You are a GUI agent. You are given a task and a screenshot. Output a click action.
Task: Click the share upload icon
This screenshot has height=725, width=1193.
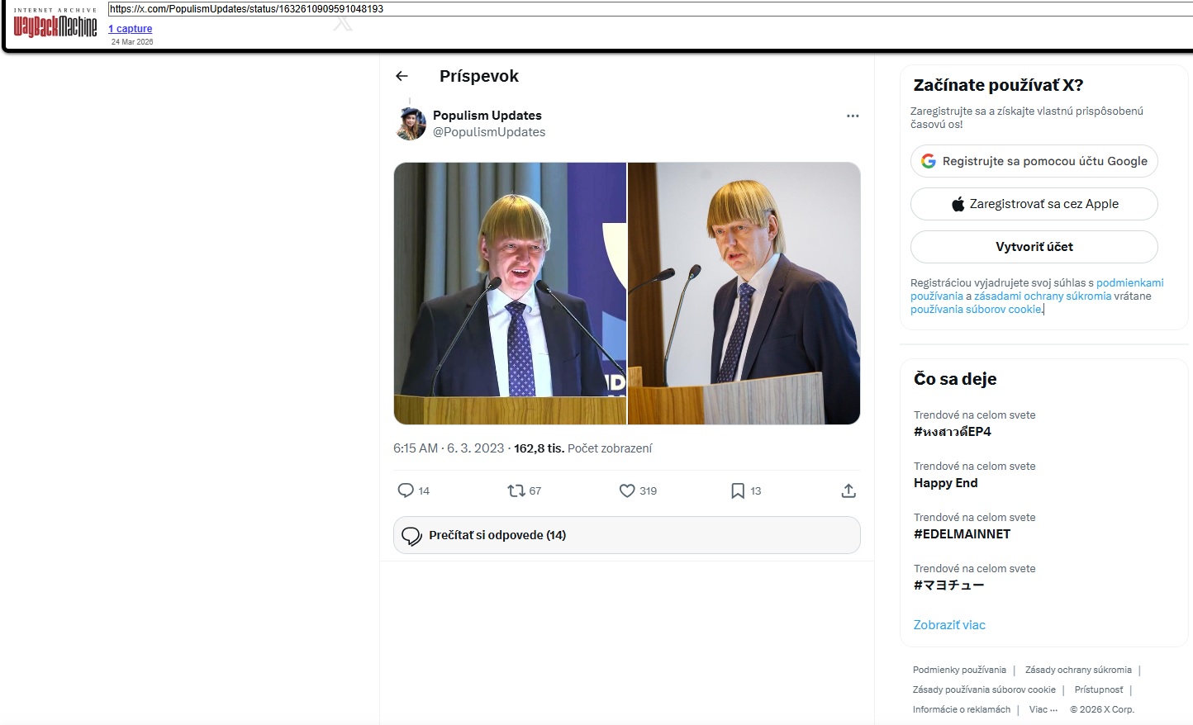848,490
